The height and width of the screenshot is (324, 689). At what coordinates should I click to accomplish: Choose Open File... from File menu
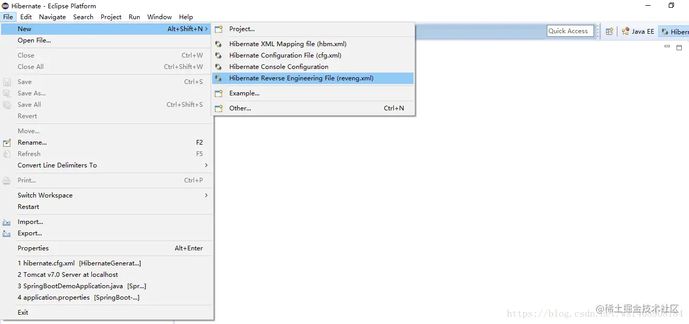coord(107,40)
